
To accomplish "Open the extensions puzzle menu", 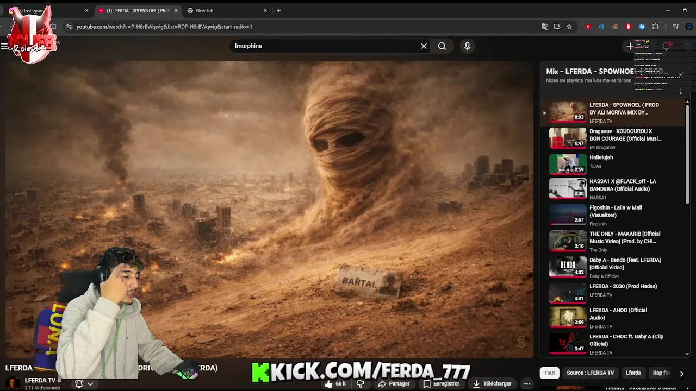I will [x=655, y=26].
